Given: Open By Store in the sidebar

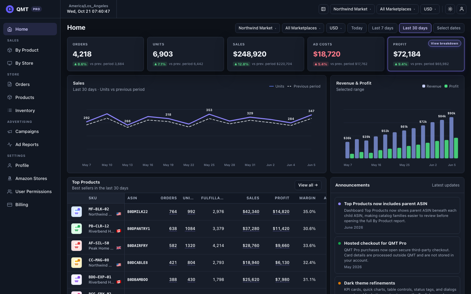Looking at the screenshot, I should (30, 63).
